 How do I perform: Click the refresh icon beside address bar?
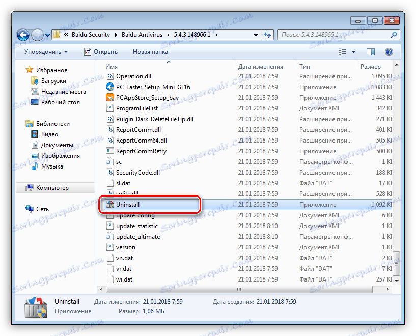coord(267,35)
